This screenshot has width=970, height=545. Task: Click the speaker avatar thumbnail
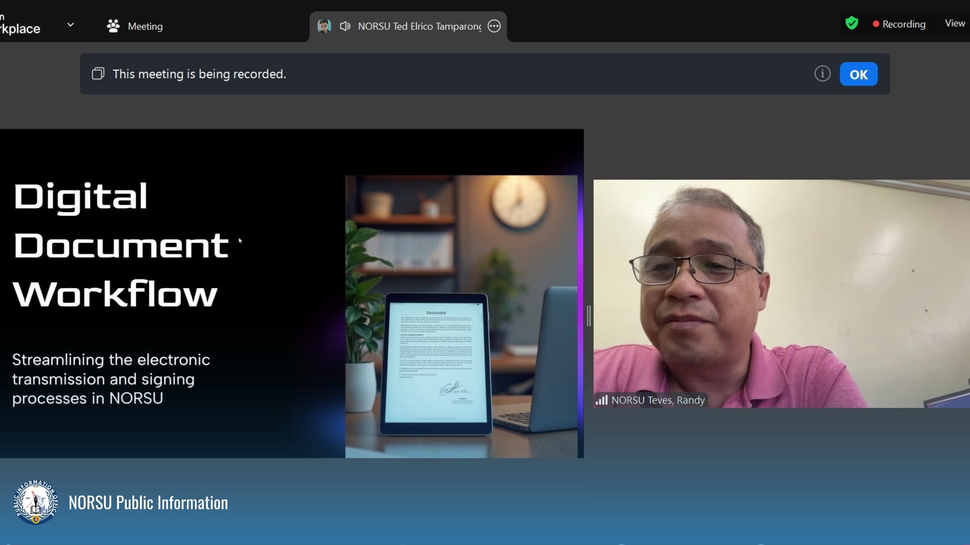pos(324,26)
